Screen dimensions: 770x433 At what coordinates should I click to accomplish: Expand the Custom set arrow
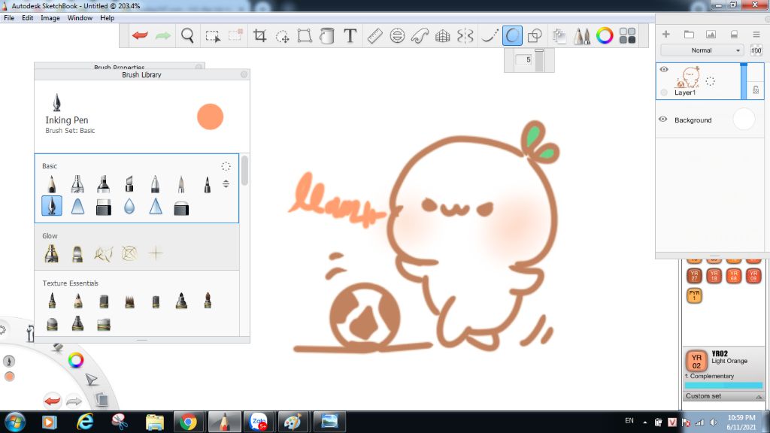(x=759, y=396)
